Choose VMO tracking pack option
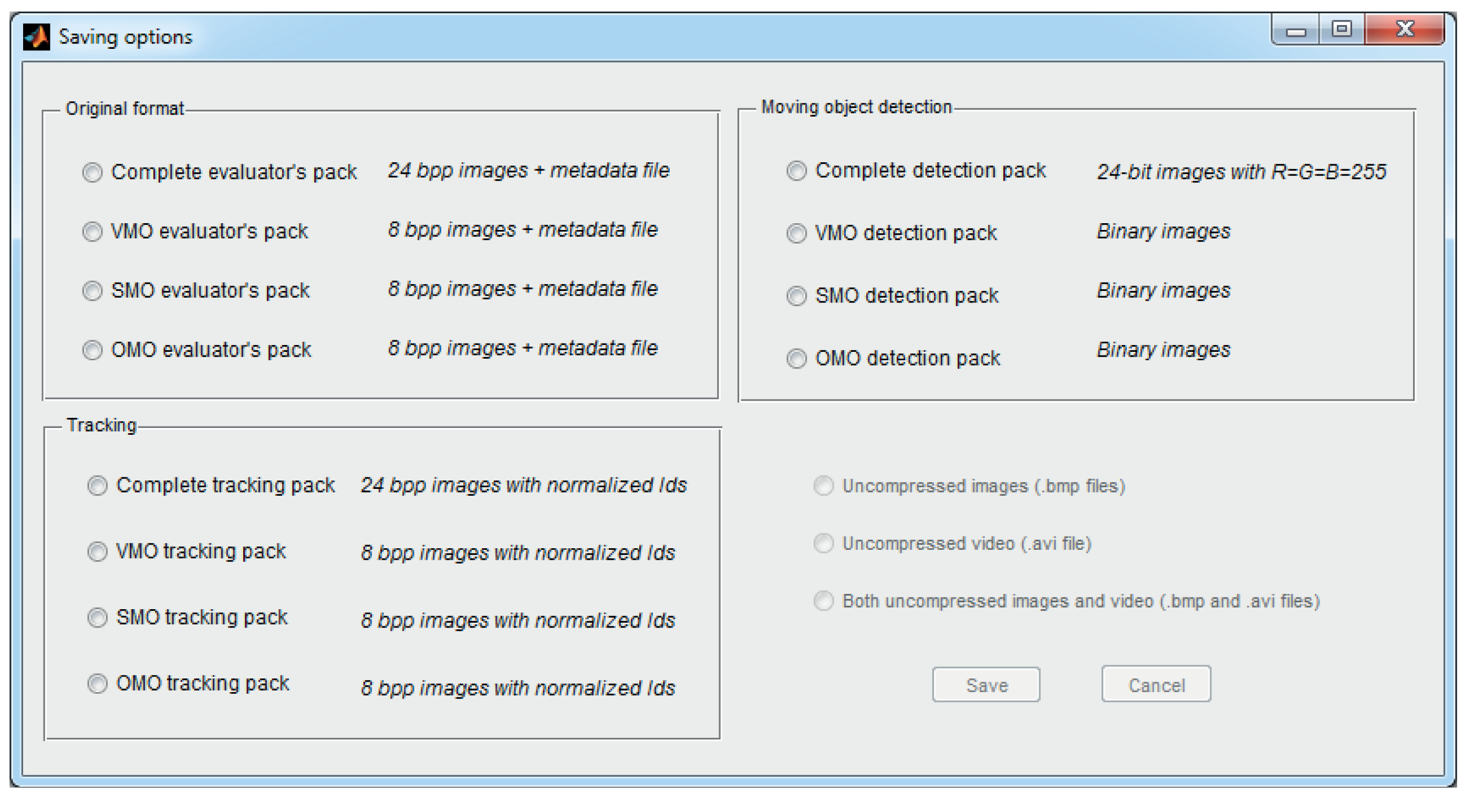The height and width of the screenshot is (794, 1464). pos(97,551)
